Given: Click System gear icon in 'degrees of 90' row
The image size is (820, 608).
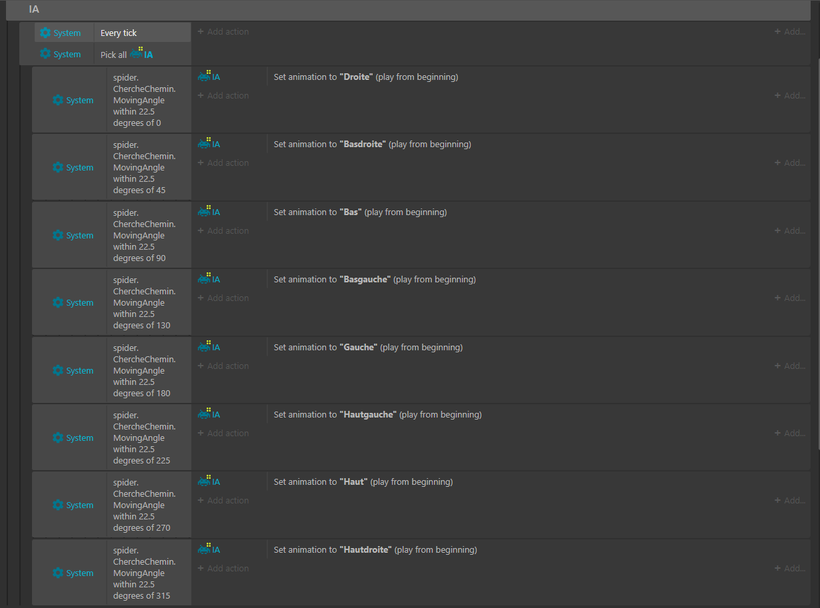Looking at the screenshot, I should 58,235.
